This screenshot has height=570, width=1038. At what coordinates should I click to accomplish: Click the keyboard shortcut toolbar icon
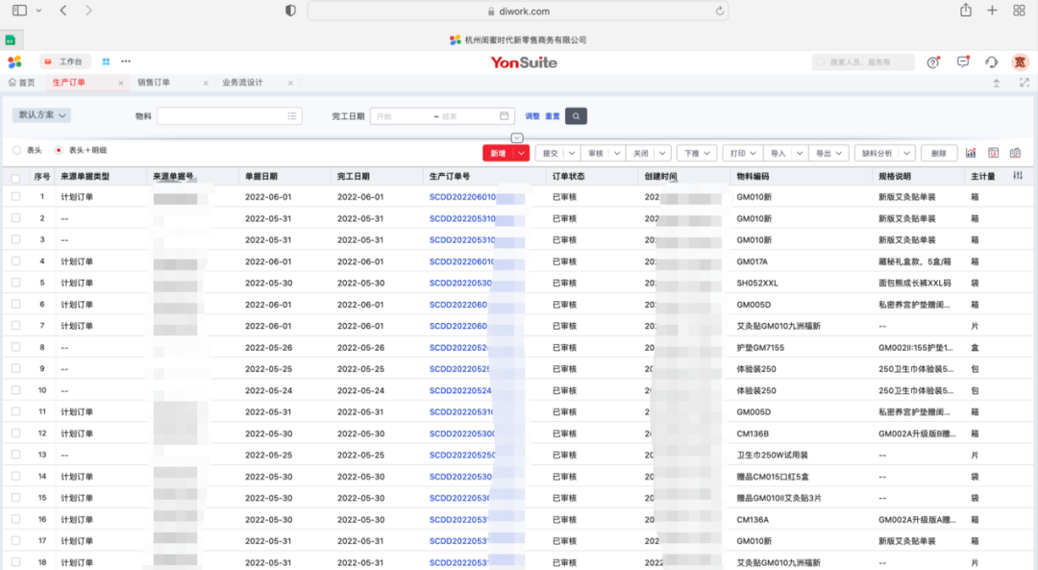coord(1016,153)
